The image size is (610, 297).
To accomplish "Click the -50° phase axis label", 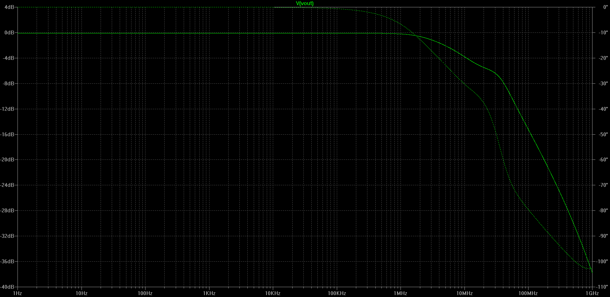I will (x=603, y=134).
